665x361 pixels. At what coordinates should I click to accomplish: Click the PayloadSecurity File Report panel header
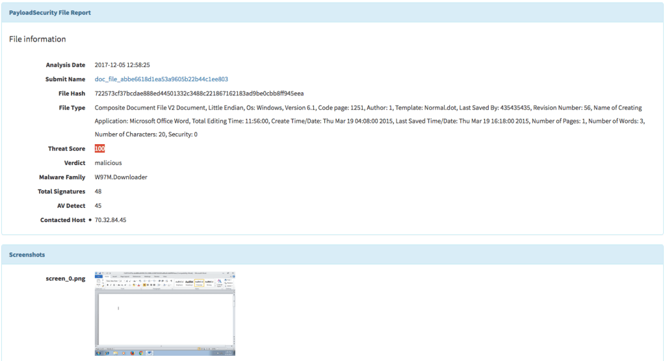point(50,12)
